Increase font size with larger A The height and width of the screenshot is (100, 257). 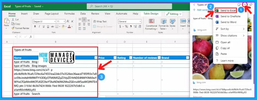tap(68, 21)
